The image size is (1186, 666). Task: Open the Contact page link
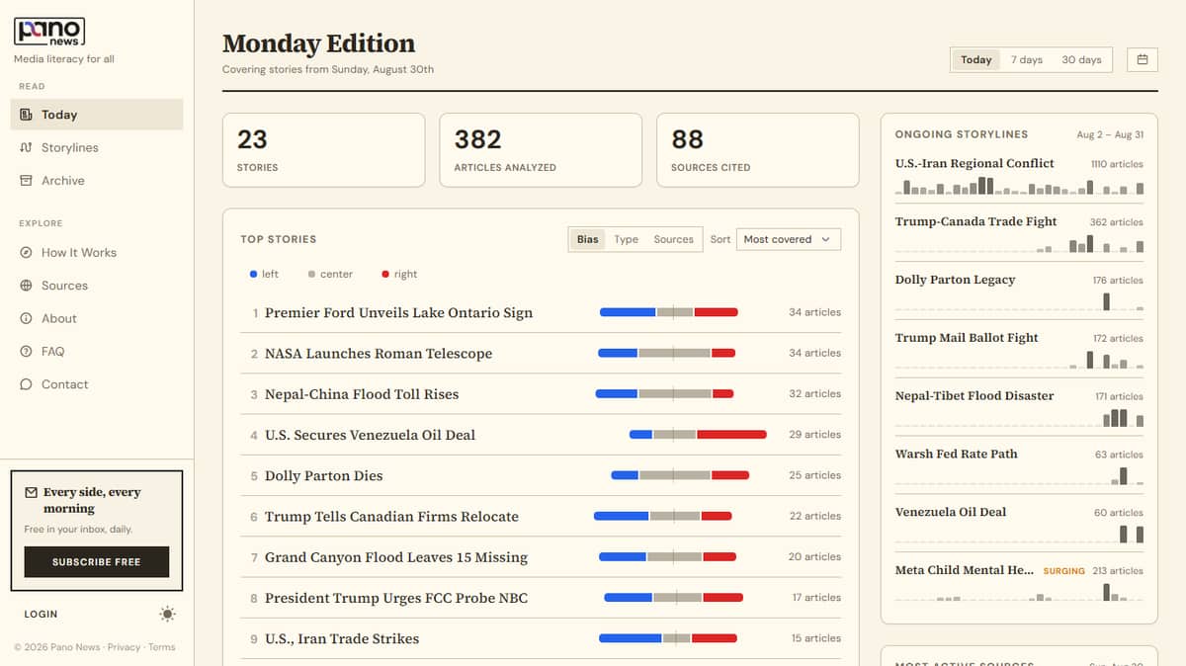coord(97,384)
